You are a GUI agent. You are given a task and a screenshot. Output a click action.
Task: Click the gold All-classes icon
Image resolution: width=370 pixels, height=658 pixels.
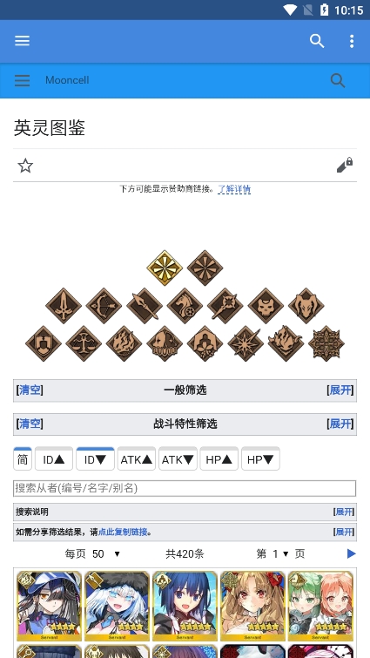[x=165, y=268]
